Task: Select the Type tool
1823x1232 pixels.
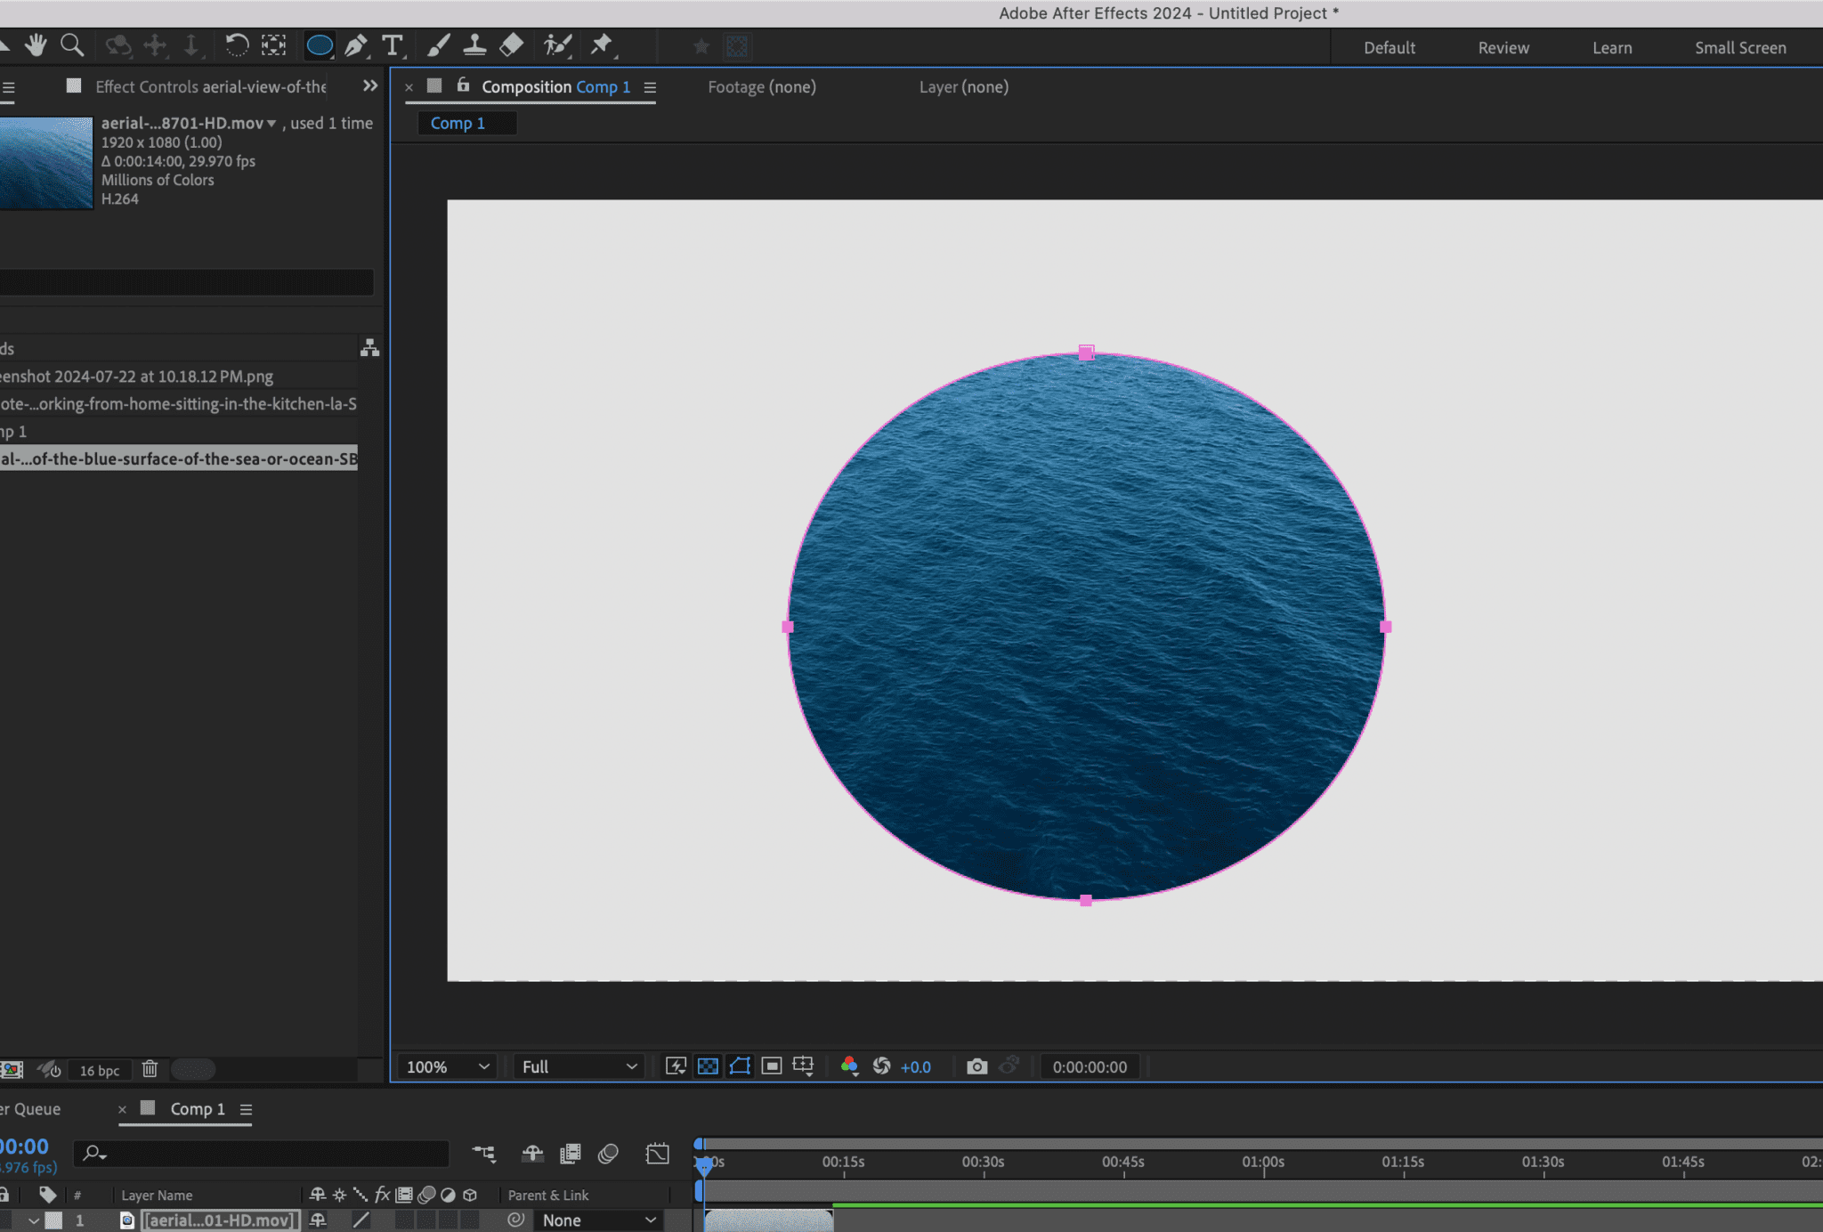Action: point(392,45)
